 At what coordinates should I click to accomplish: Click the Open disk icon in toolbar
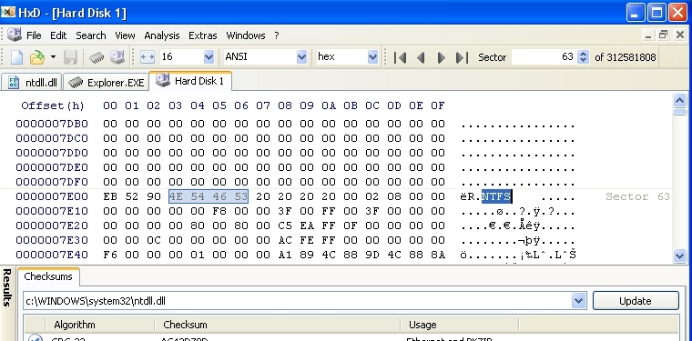[117, 57]
